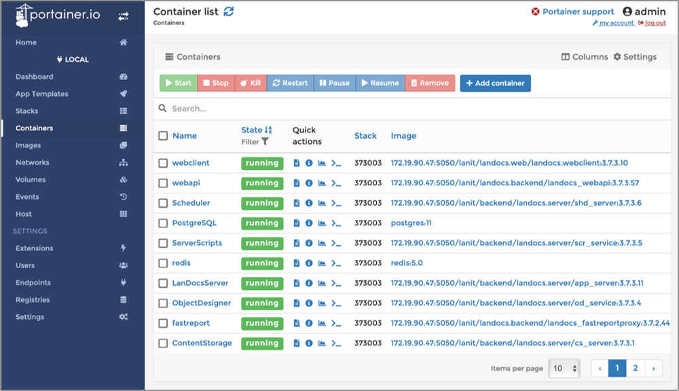
Task: Open stats chart icon for Scheduler
Action: 322,203
